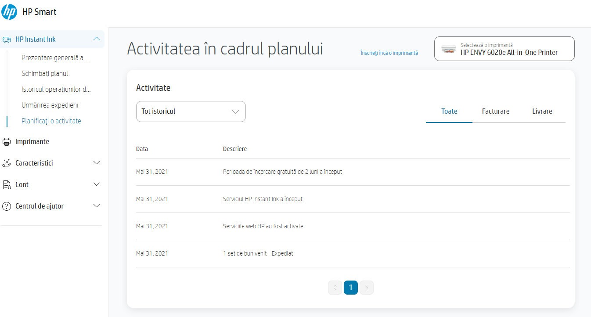
Task: Click the previous page arrow button
Action: [335, 288]
